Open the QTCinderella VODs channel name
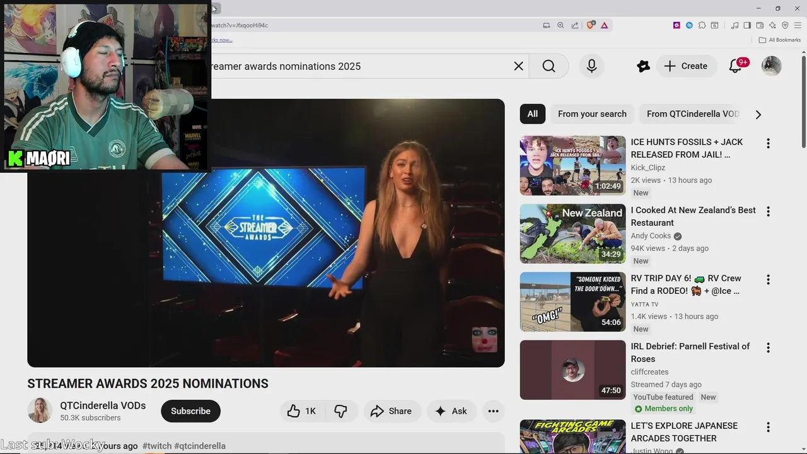The image size is (807, 454). [x=103, y=405]
